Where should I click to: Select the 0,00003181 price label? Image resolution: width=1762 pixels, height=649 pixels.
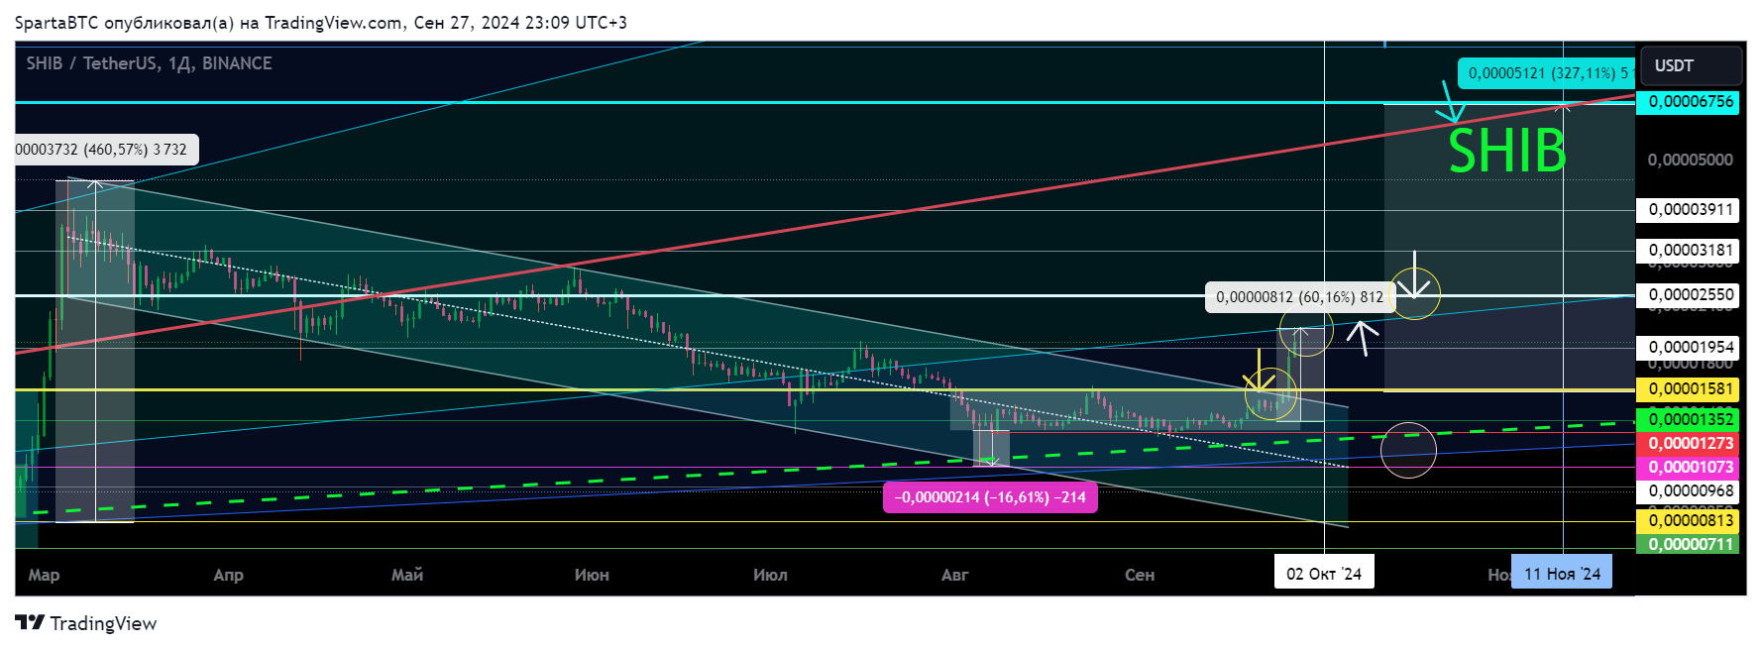click(x=1688, y=251)
